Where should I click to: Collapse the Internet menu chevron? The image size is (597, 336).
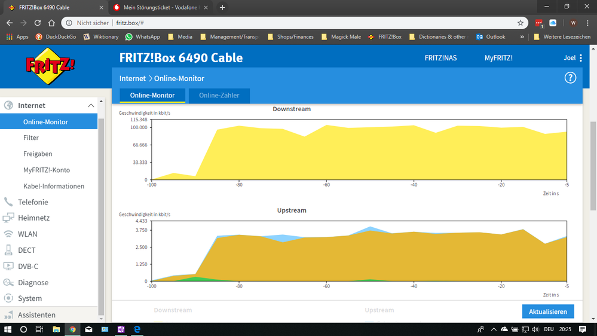91,106
